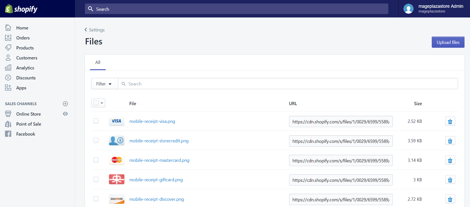Delete mobile-receipt-storecredit.png with trash icon
Viewport: 470px width, 207px height.
click(450, 141)
